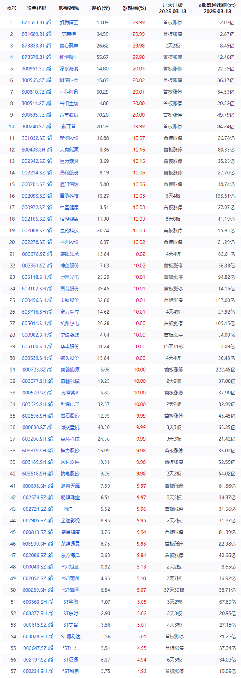Open stock code link 002052.SZ
241x678 pixels.
[x=34, y=578]
